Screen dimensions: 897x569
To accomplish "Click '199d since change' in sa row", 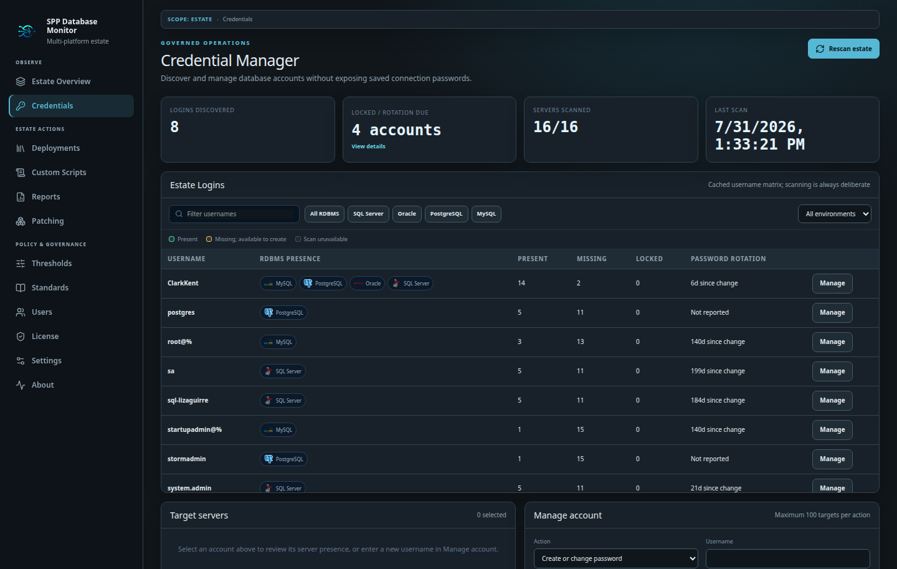I will (x=718, y=371).
